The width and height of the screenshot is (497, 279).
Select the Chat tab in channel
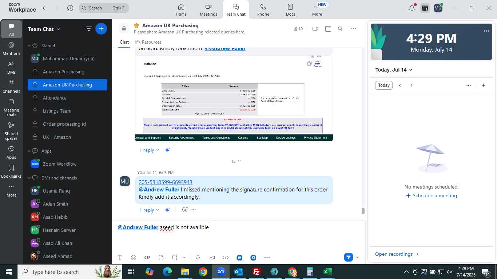124,42
